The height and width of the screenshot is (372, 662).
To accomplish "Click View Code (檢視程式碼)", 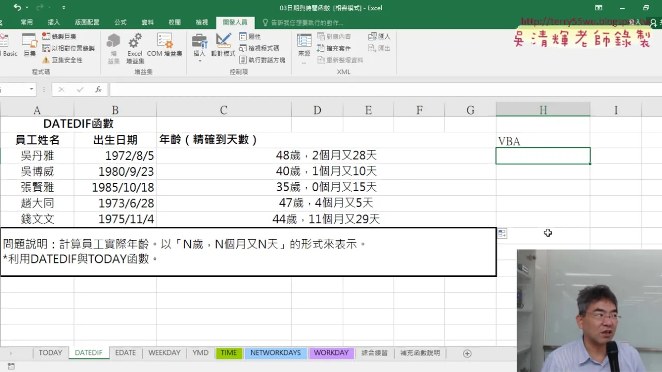I will click(x=259, y=48).
